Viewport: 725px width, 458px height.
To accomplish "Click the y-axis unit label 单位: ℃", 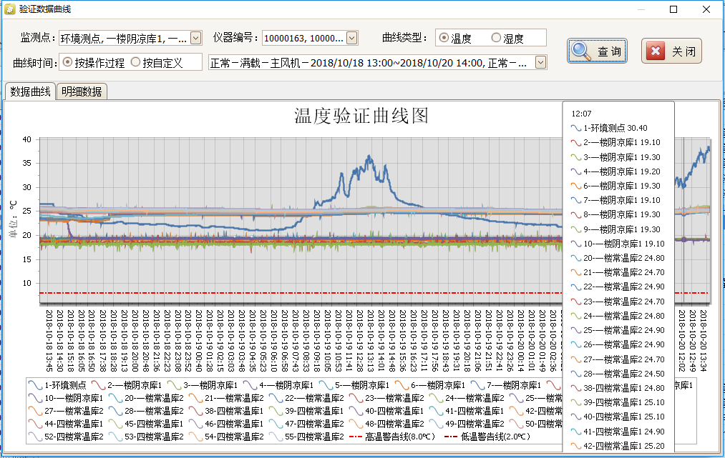I will (x=13, y=219).
